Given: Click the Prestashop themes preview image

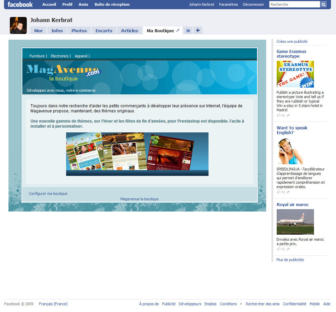Looking at the screenshot, I should (137, 154).
